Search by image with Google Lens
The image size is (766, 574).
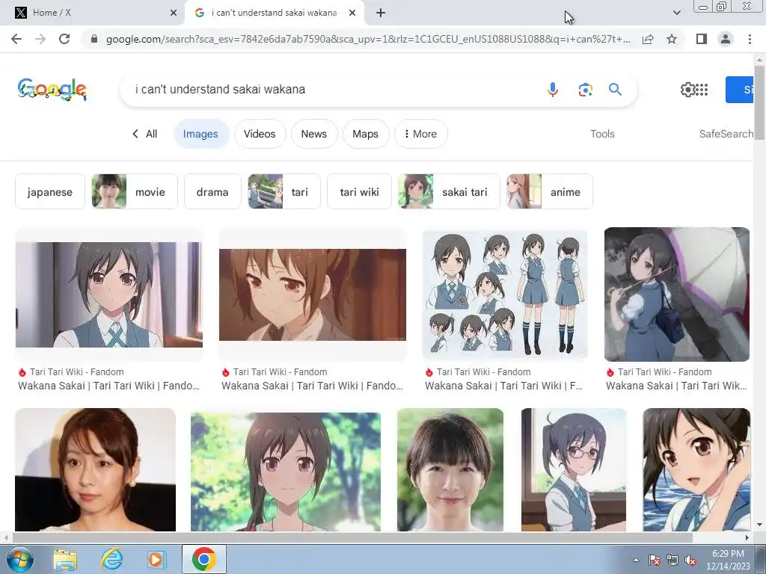(x=585, y=90)
